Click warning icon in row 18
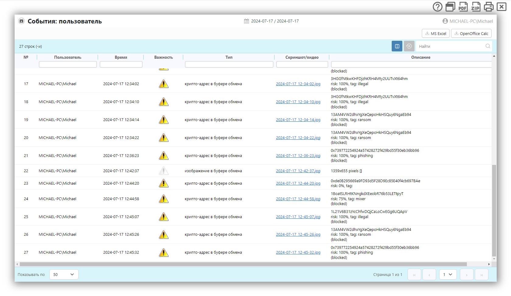Viewport: 511px width, 296px height. point(163,102)
